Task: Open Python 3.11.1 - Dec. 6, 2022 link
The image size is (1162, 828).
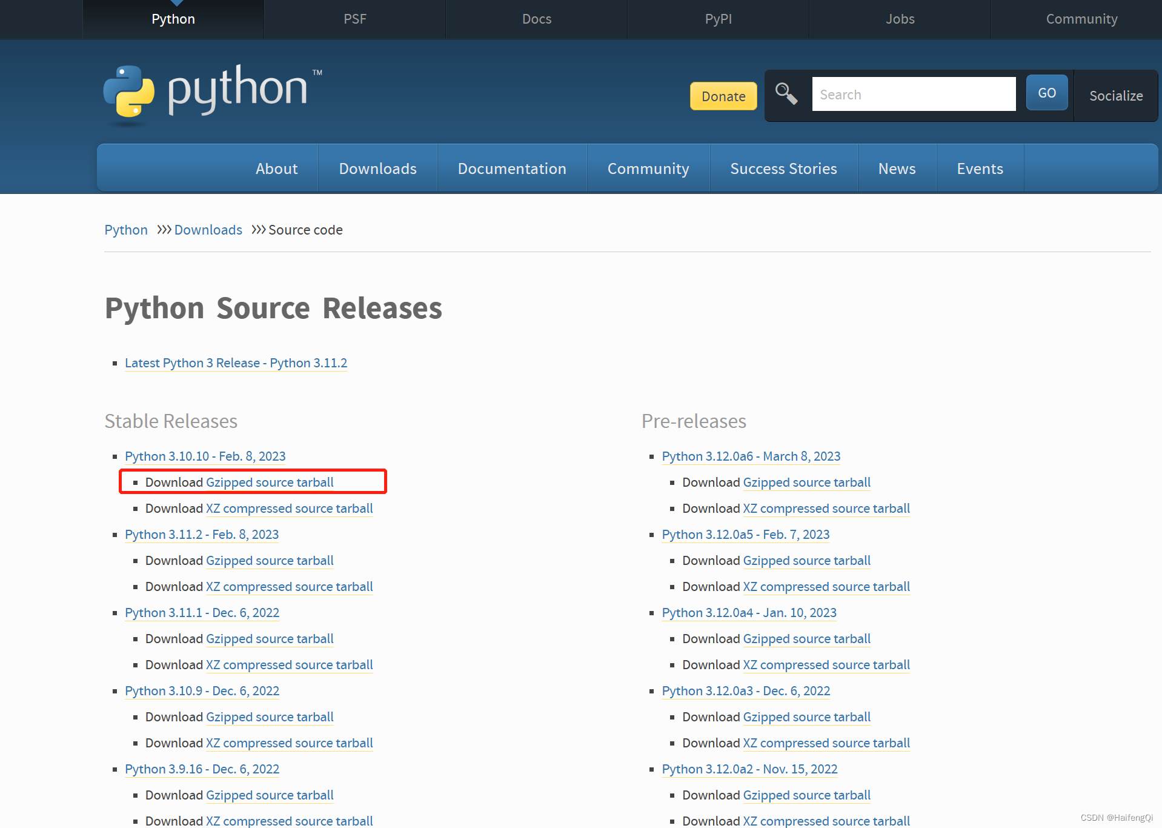Action: click(202, 613)
